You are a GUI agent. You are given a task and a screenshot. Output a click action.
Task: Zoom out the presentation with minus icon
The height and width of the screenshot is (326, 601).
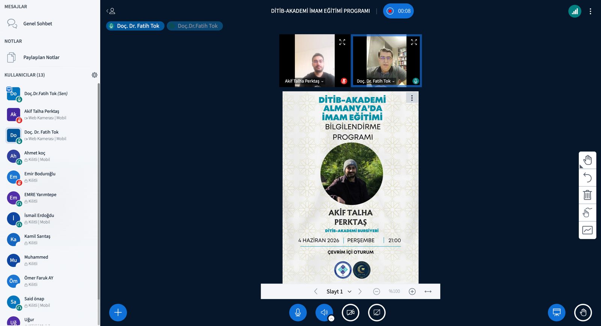point(376,291)
